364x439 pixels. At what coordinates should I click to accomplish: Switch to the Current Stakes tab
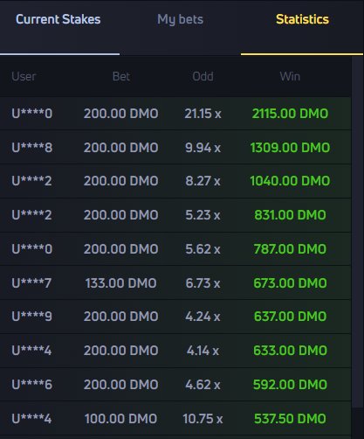point(58,19)
